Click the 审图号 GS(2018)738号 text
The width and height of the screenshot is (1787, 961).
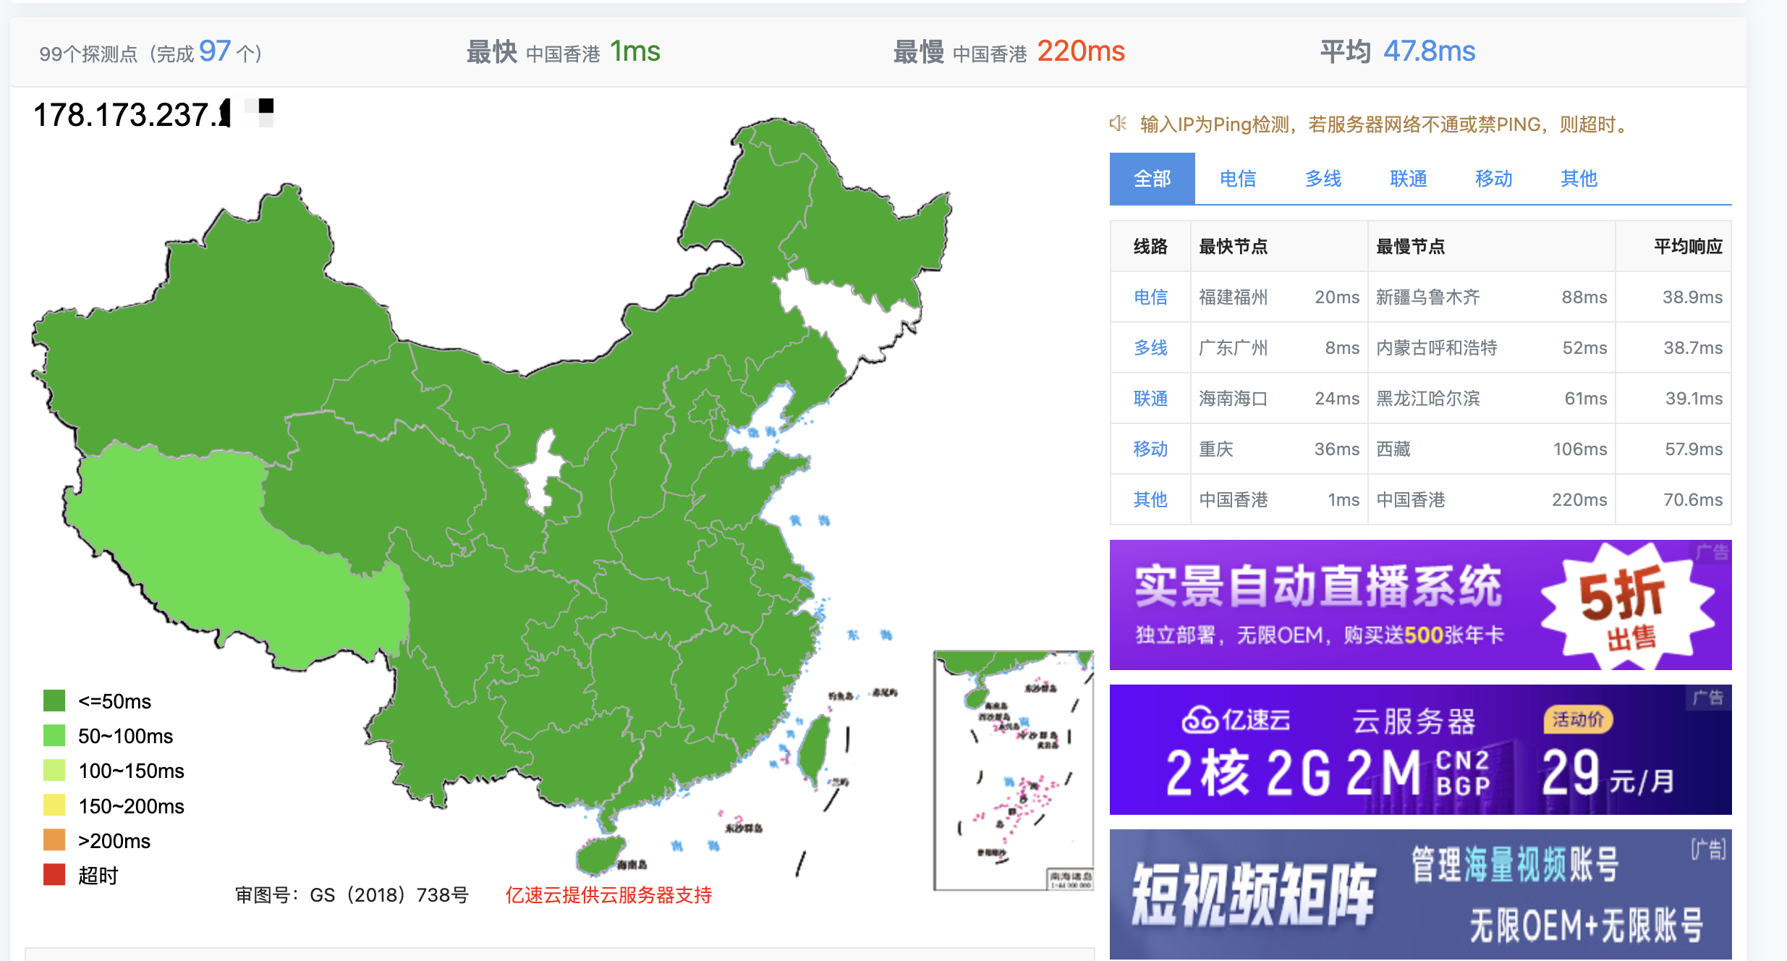point(352,895)
